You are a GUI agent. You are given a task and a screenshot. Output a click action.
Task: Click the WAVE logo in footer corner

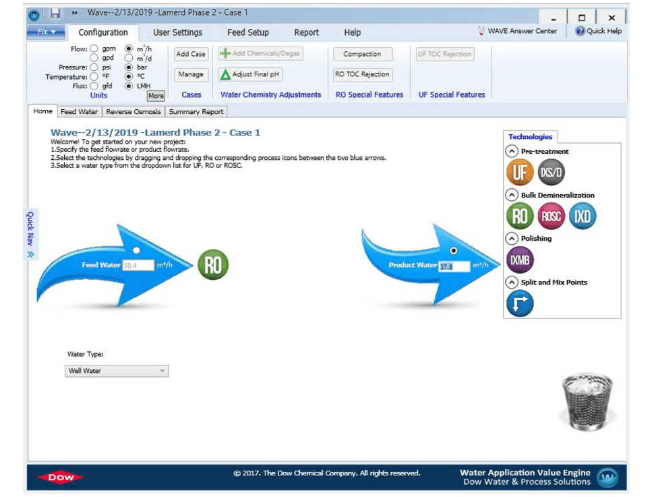[607, 477]
